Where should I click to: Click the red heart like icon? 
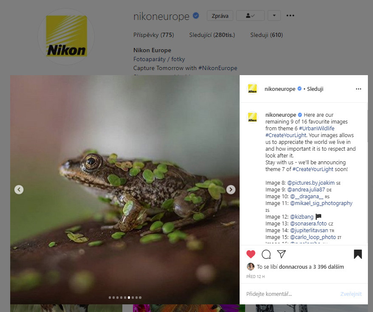click(x=251, y=254)
